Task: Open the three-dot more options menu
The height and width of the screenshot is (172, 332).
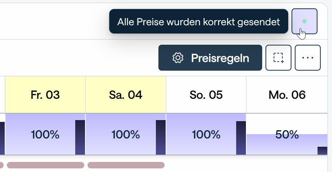Action: [308, 58]
